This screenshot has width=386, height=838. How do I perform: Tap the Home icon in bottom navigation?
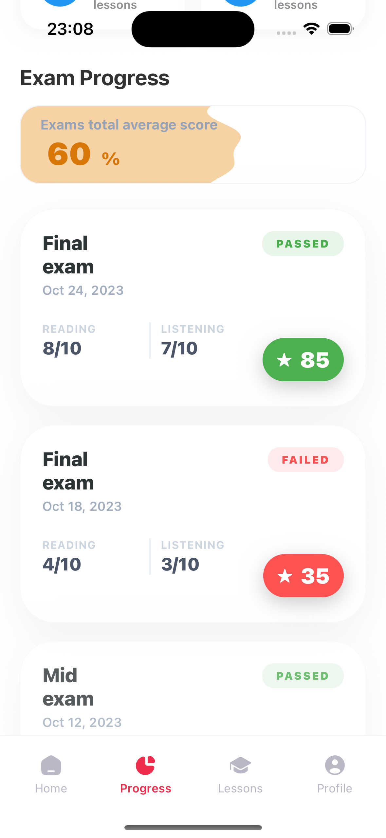[x=51, y=765]
